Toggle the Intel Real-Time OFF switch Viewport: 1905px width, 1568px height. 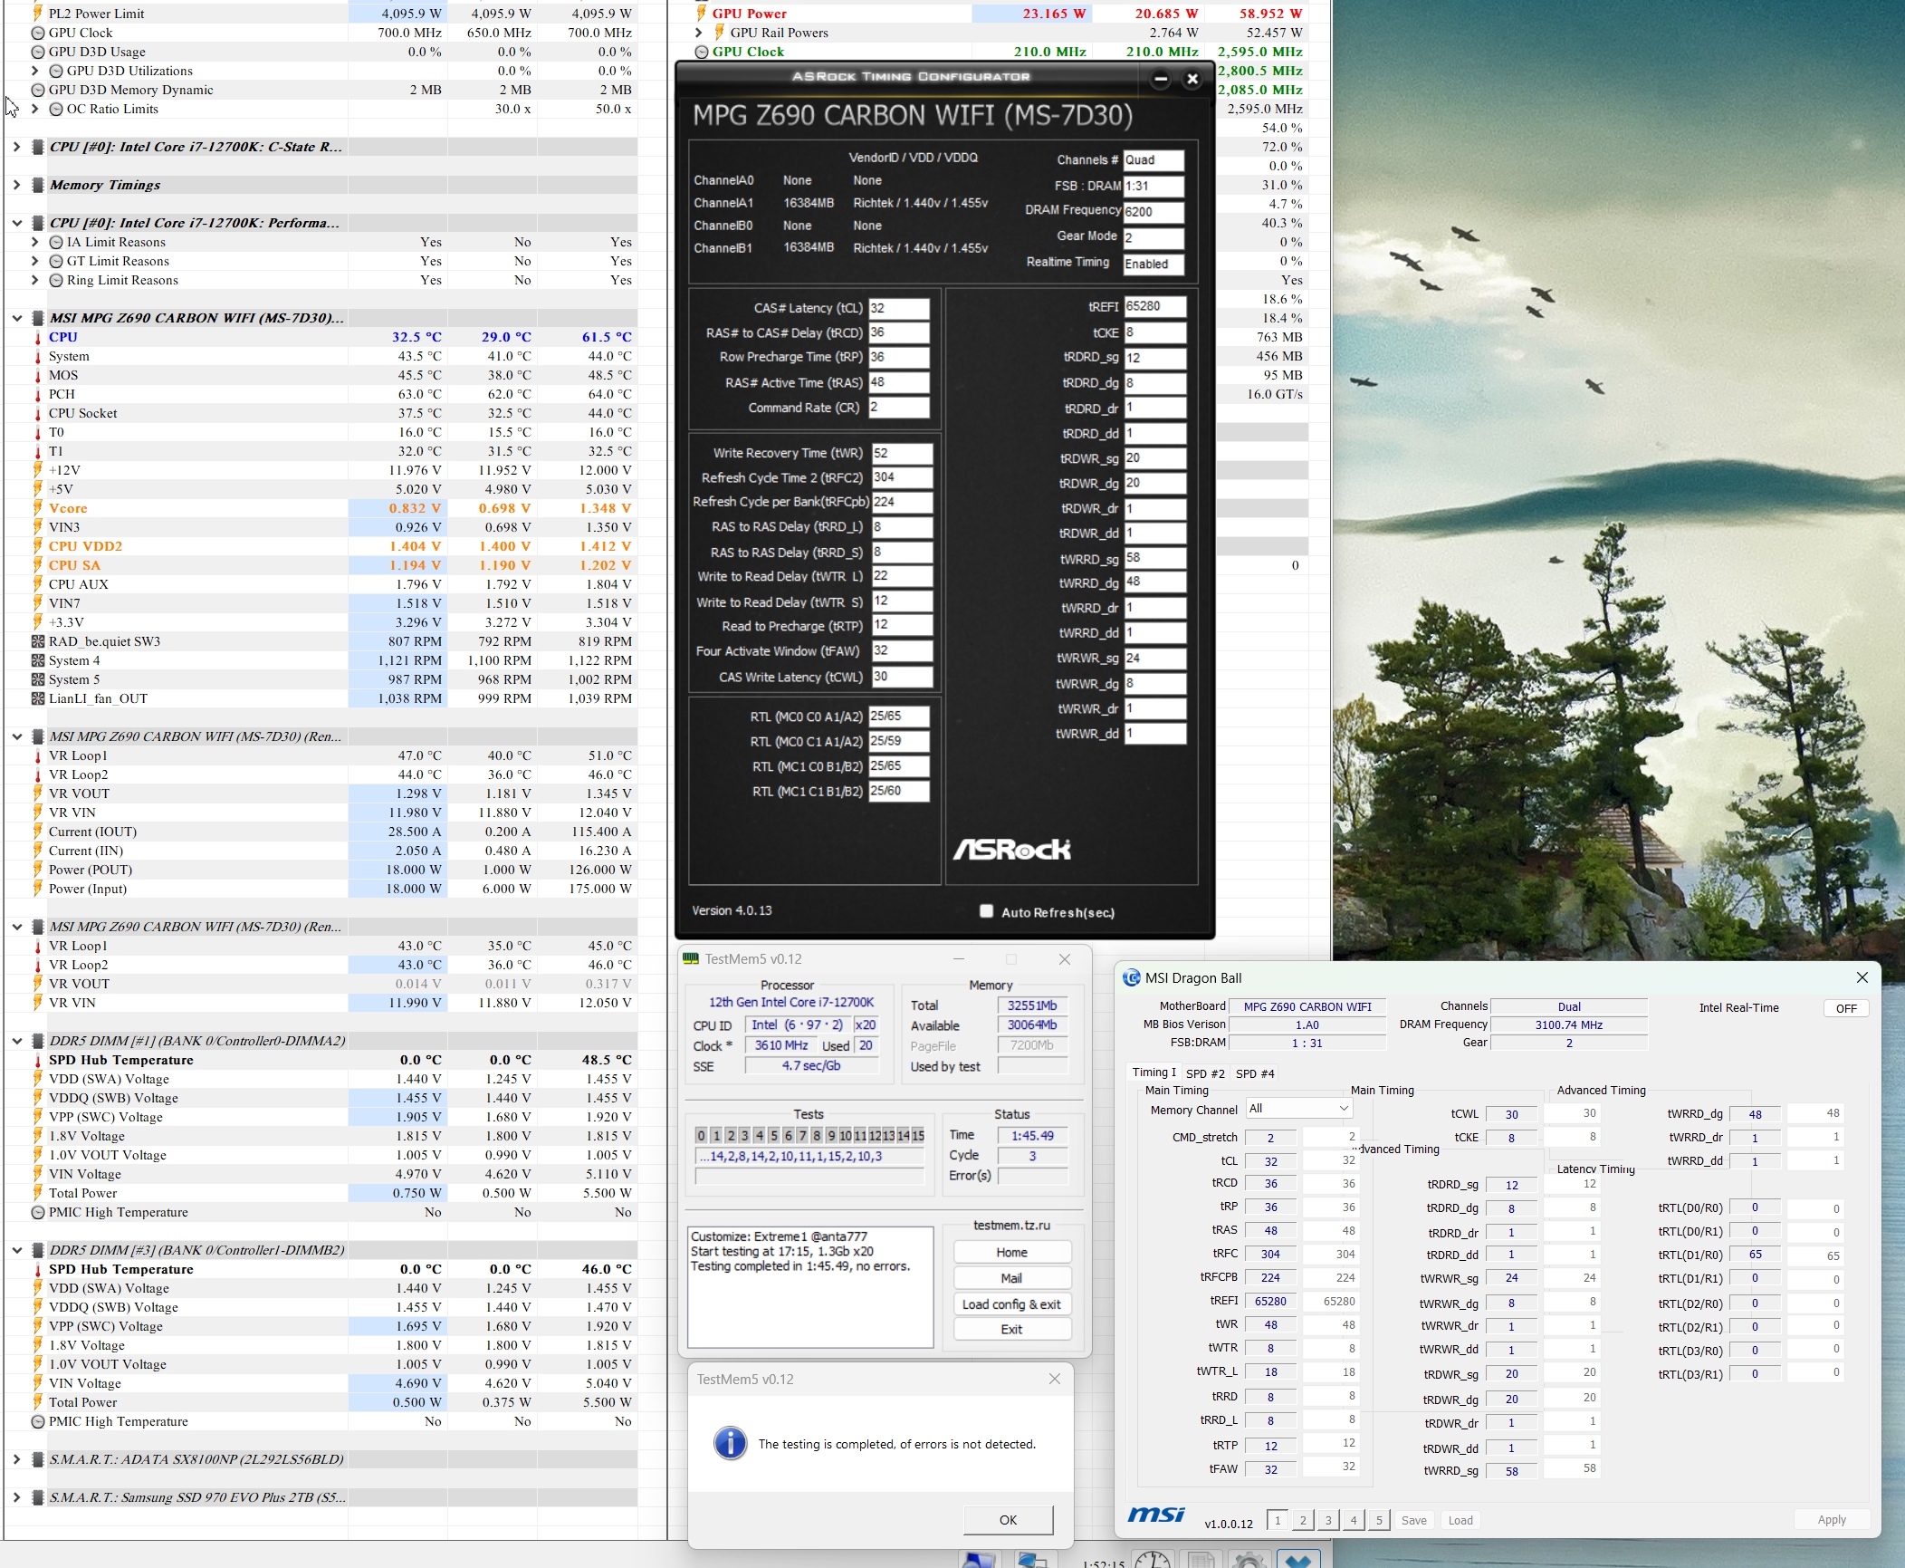click(1845, 1008)
